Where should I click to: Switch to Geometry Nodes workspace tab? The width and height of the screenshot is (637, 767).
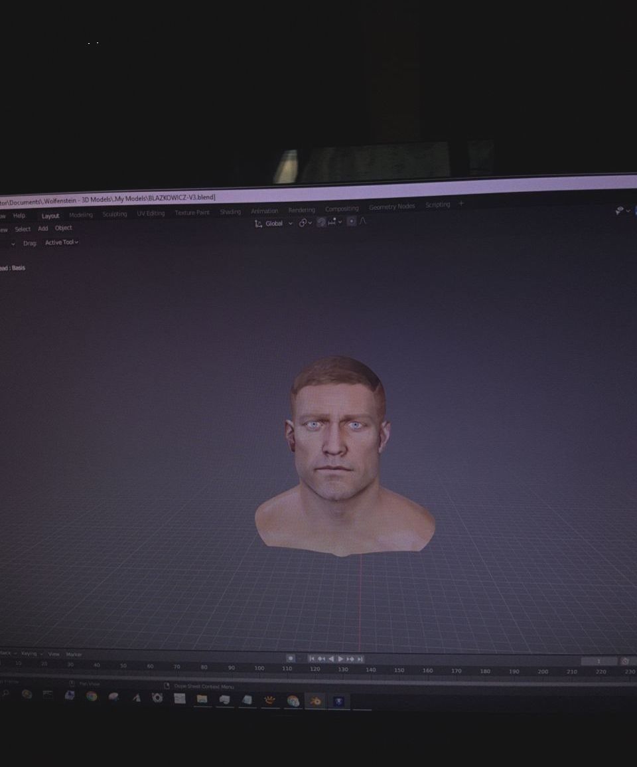391,207
